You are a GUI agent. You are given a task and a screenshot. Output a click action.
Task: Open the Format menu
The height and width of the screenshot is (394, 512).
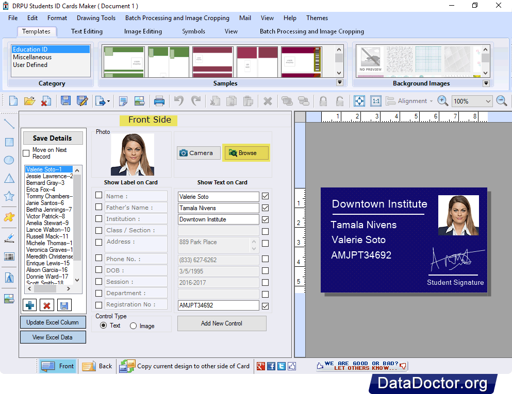pos(57,18)
